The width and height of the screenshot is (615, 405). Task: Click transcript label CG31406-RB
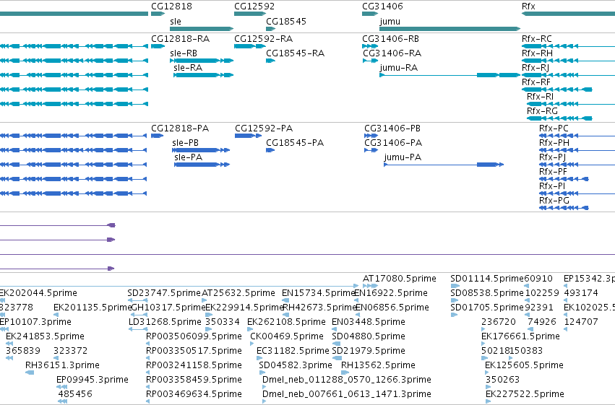click(391, 39)
